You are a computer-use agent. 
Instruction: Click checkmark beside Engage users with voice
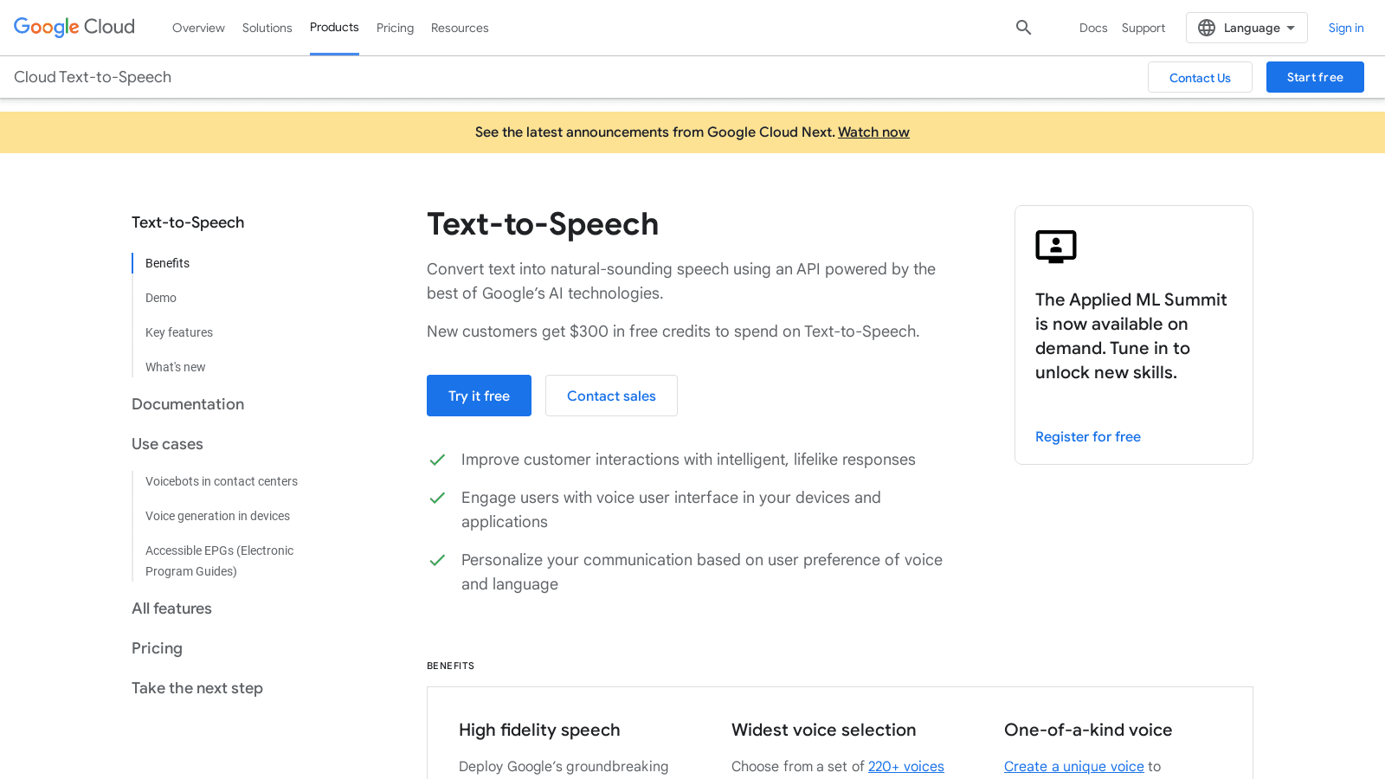tap(437, 498)
